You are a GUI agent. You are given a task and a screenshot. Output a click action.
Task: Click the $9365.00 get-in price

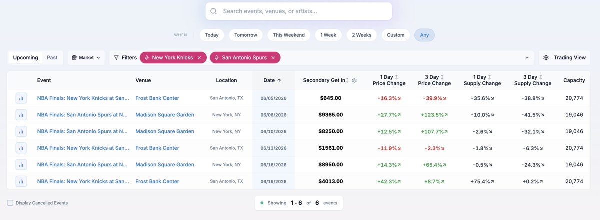(x=330, y=115)
